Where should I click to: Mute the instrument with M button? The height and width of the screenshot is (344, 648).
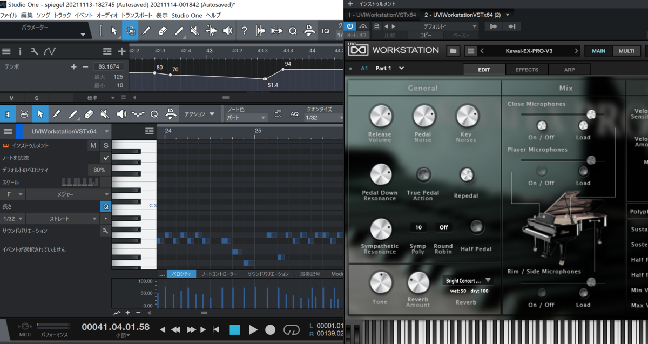coord(93,146)
